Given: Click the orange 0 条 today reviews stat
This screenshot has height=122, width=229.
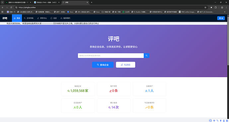Looking at the screenshot, I should pyautogui.click(x=149, y=106).
